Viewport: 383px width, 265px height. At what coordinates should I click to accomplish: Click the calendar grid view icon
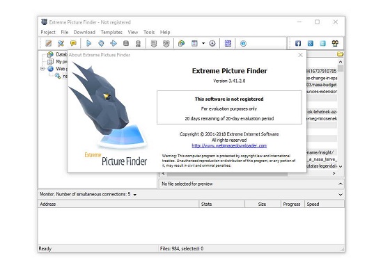[x=194, y=43]
